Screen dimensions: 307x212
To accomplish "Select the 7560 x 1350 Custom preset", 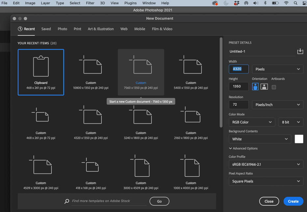I will pos(141,72).
